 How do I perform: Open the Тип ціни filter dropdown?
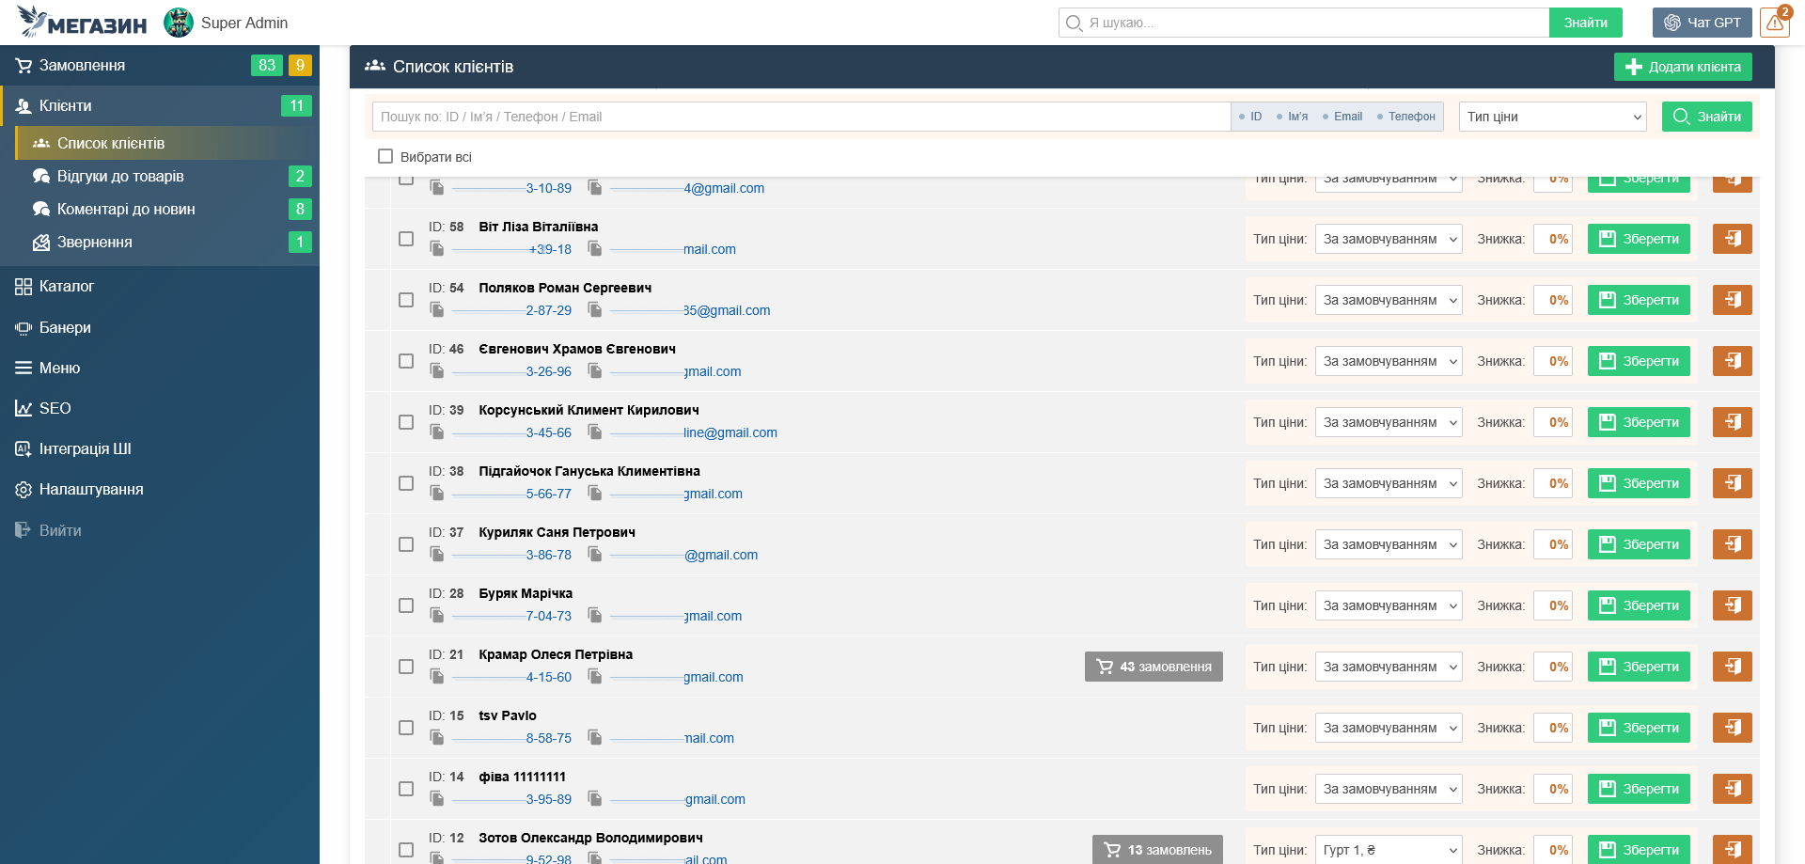point(1553,117)
